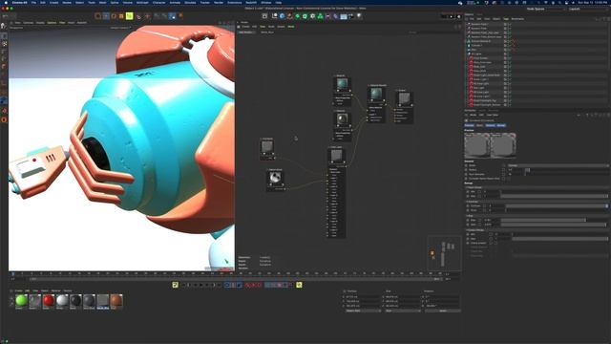Click the Apply button in coordinates panel

coord(443,311)
